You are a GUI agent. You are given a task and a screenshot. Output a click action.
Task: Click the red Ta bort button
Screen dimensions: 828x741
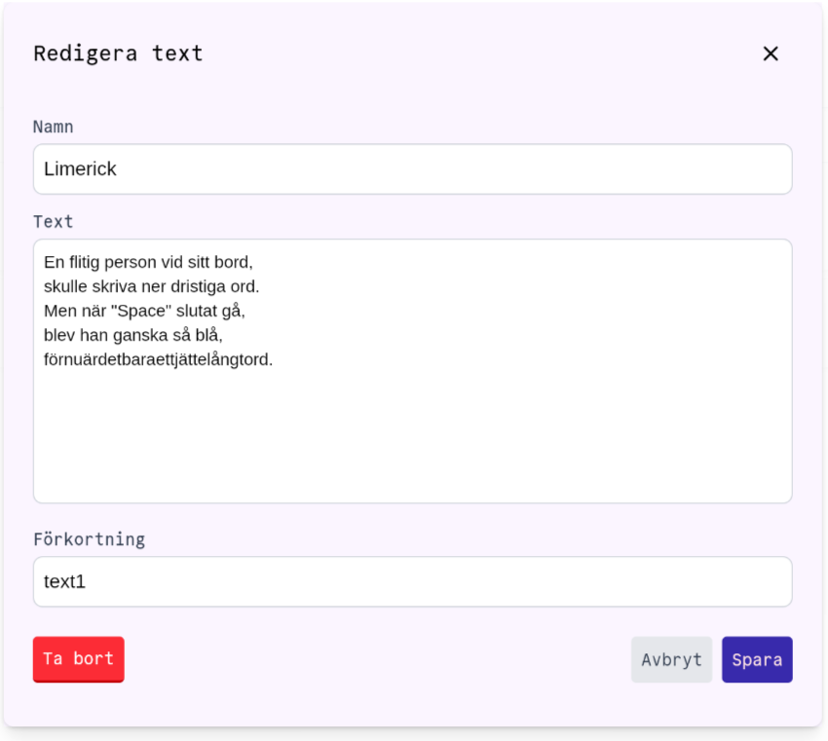tap(78, 659)
